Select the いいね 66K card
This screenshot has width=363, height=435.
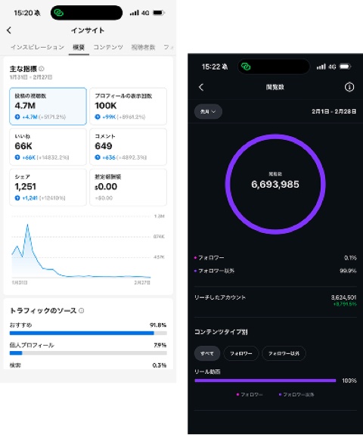tap(48, 147)
